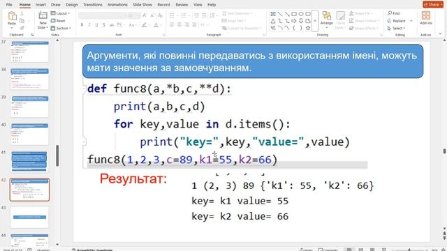The height and width of the screenshot is (251, 447).
Task: Click the Copy icon
Action: coord(22,21)
